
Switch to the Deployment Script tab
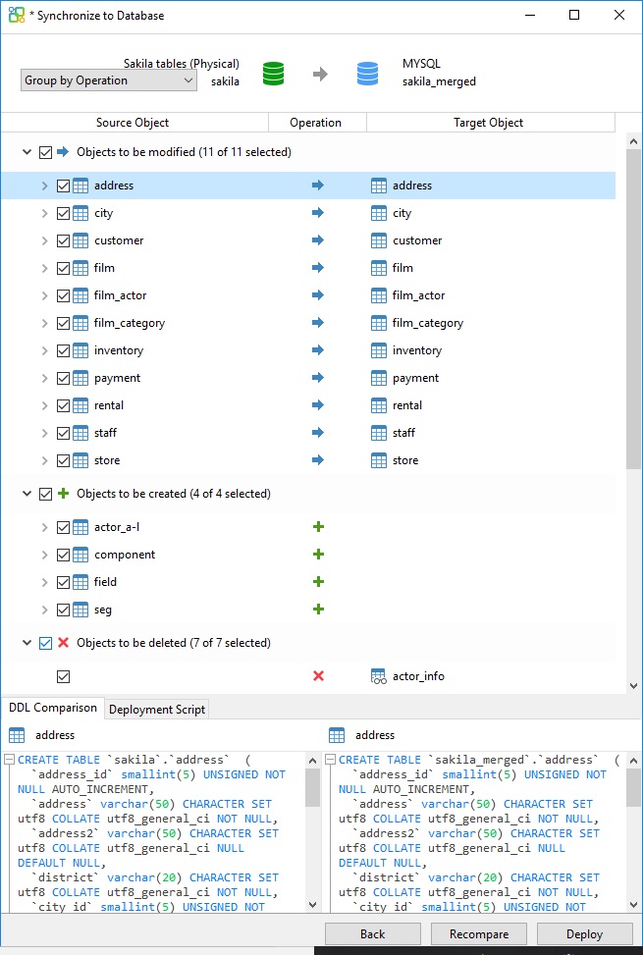point(156,709)
